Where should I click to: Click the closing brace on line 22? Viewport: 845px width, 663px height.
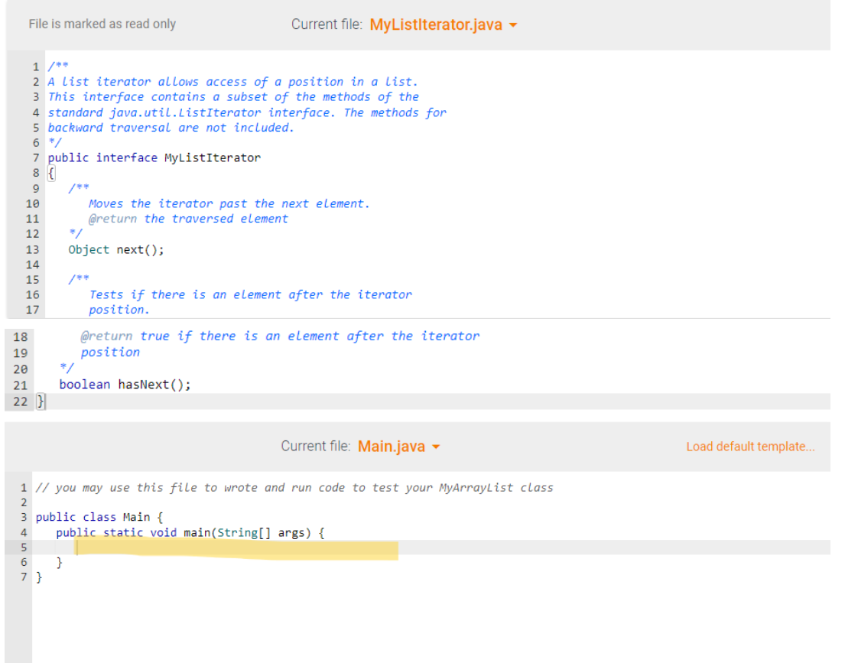coord(41,401)
